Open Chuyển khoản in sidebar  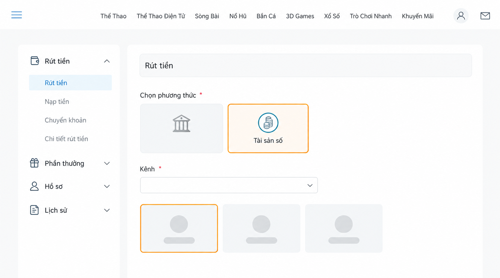[x=65, y=120]
